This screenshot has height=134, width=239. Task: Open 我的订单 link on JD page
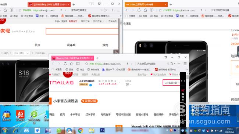(x=85, y=21)
